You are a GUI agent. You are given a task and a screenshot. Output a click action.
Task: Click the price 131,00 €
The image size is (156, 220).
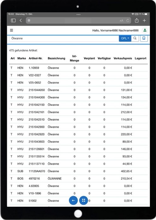coord(127,90)
